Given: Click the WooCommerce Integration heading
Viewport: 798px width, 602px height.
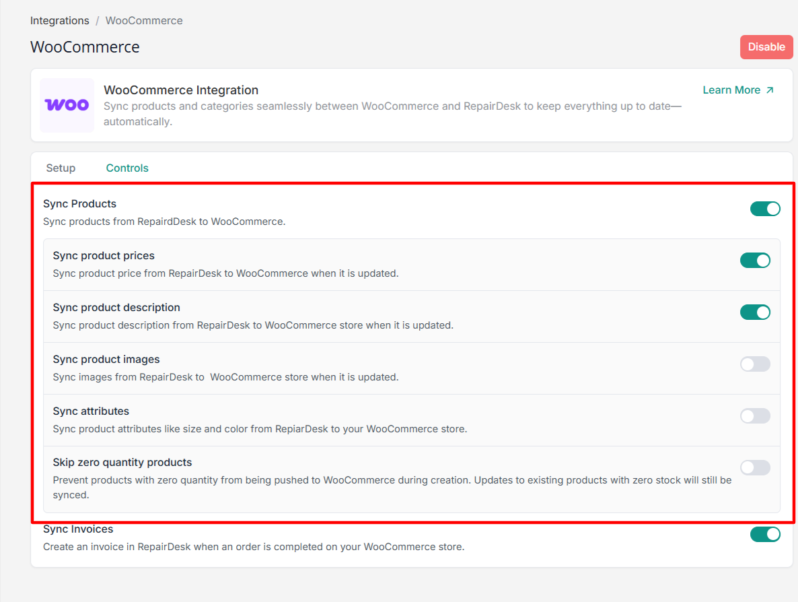Looking at the screenshot, I should click(x=181, y=90).
